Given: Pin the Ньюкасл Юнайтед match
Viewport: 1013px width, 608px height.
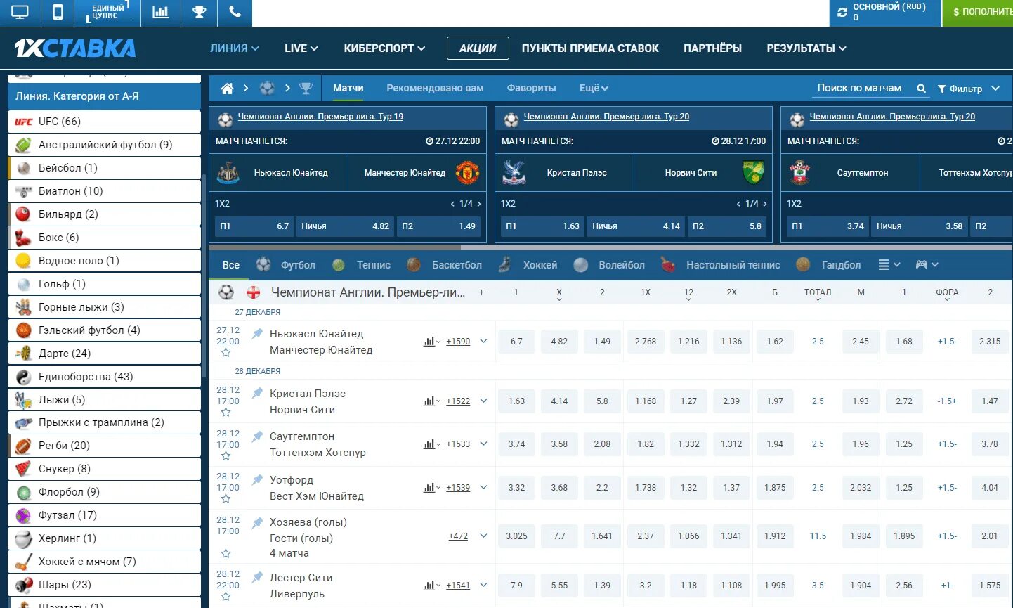Looking at the screenshot, I should (258, 333).
